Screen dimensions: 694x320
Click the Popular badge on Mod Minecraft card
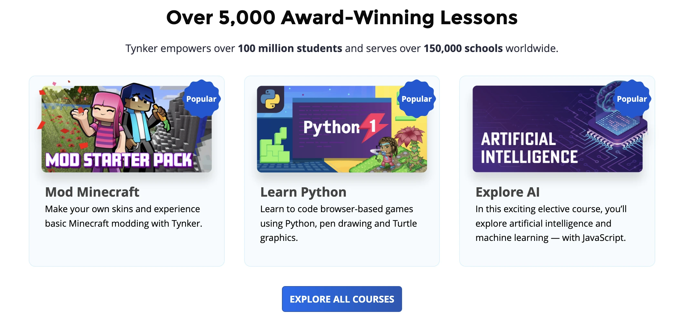click(202, 99)
